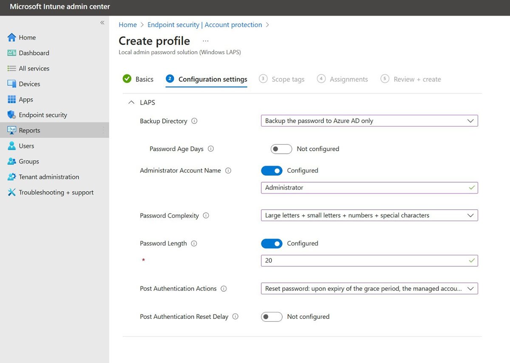510x363 pixels.
Task: Switch to the Basics step tab
Action: [144, 79]
